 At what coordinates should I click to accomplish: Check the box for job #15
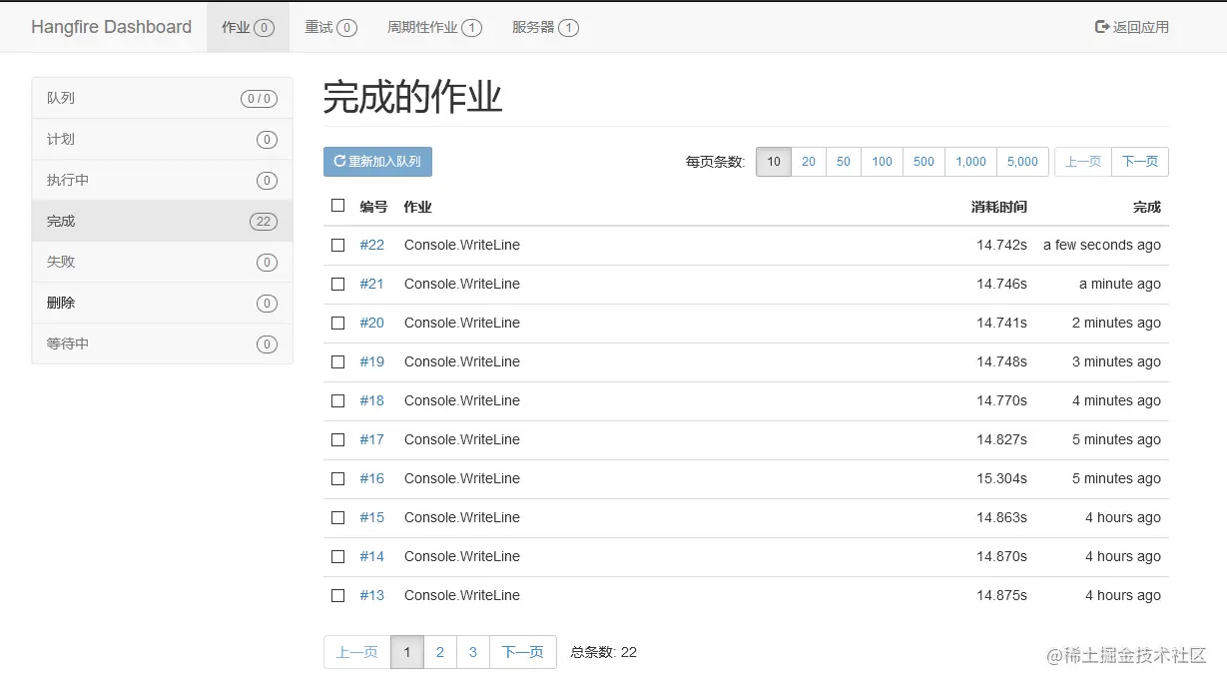[x=337, y=517]
